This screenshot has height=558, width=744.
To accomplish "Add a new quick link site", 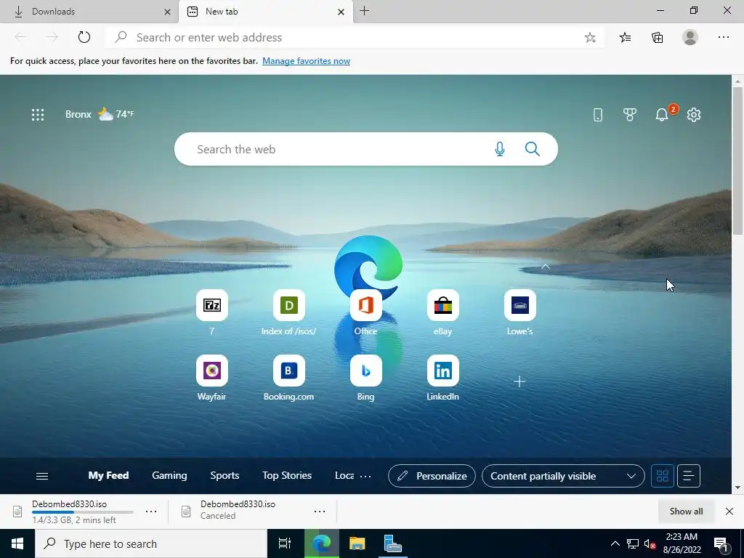I will 519,381.
